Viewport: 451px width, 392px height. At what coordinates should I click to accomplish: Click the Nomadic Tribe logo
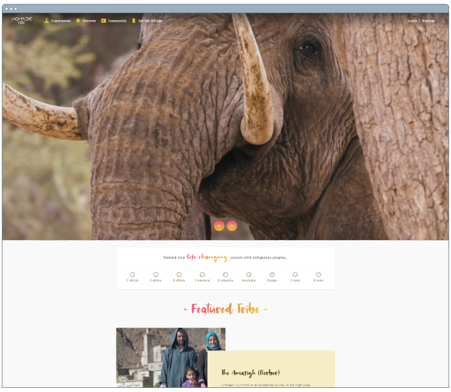click(22, 20)
